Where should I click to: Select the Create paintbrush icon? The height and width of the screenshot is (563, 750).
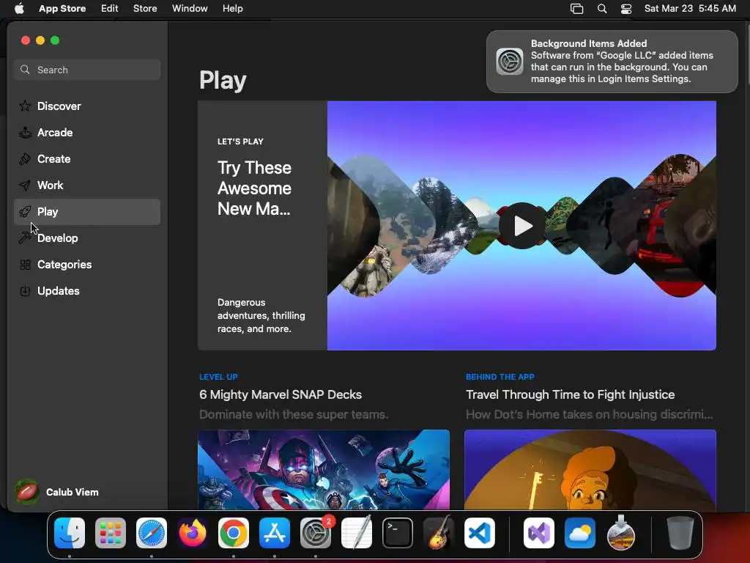tap(25, 158)
